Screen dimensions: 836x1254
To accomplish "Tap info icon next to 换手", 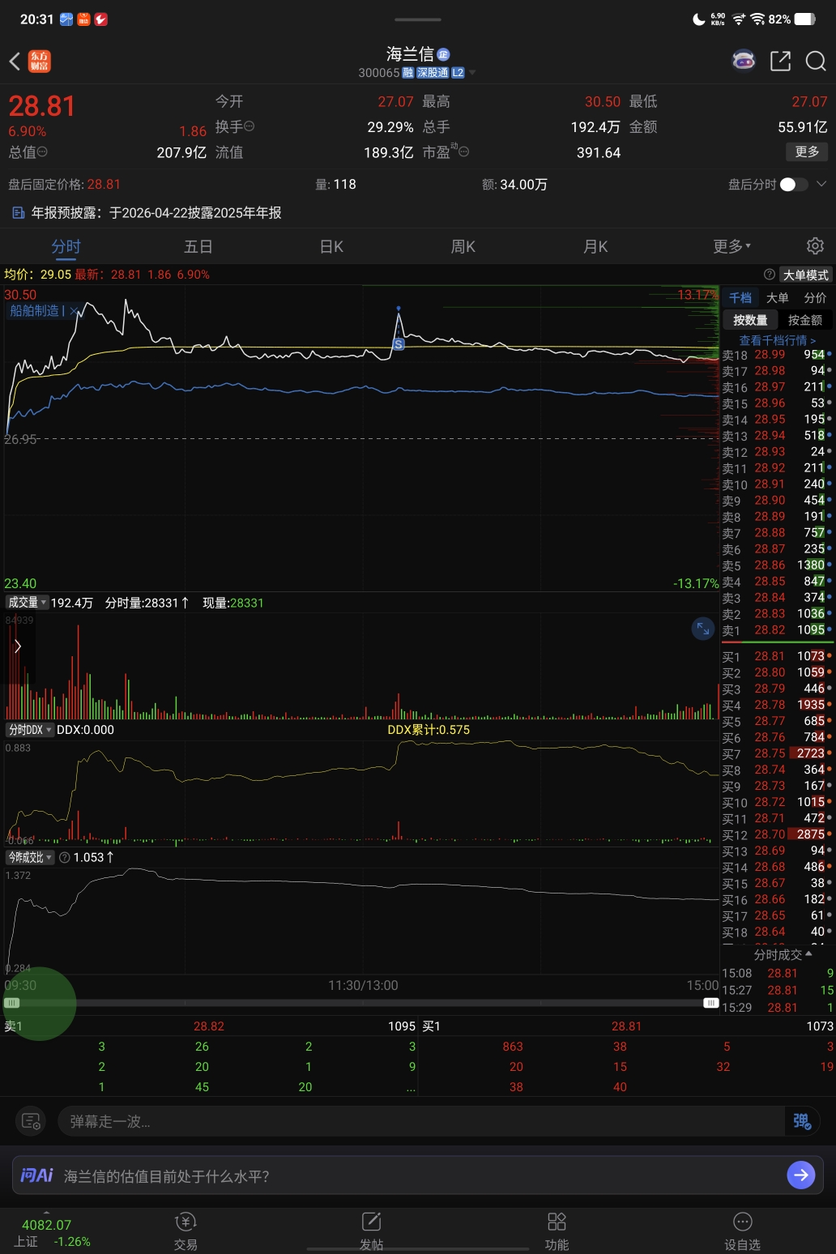I will [250, 126].
